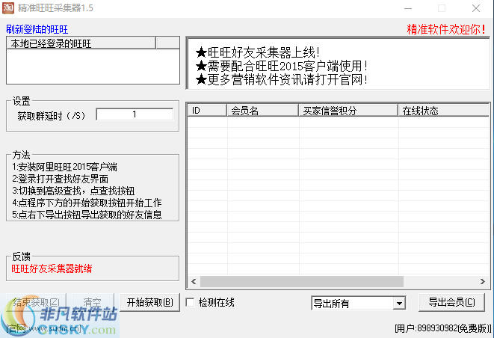Click the ★旺旺好友采集器上线! notice line
Screen dimensions: 494x338
[257, 52]
